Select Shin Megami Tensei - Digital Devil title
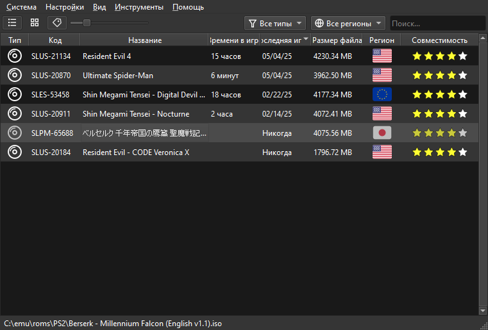Viewport: 488px width, 330px height. tap(144, 95)
